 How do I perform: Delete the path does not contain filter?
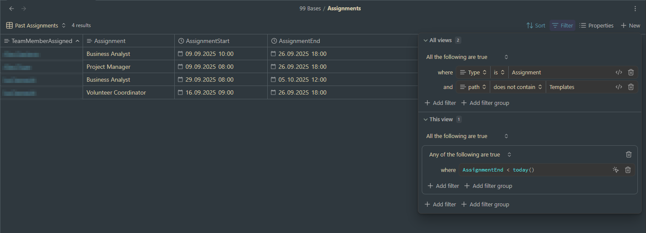click(x=631, y=87)
